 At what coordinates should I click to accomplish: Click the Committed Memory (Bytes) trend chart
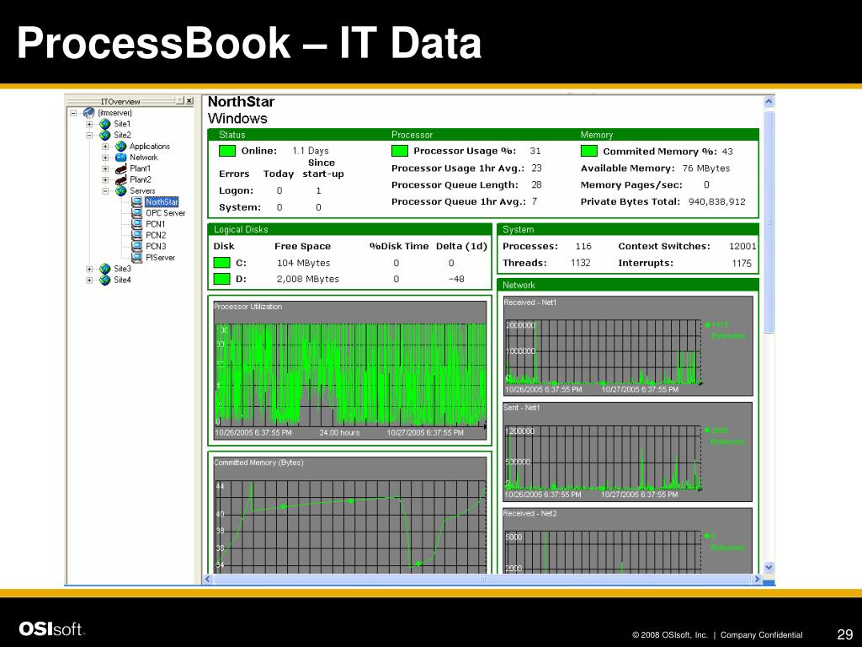point(349,515)
